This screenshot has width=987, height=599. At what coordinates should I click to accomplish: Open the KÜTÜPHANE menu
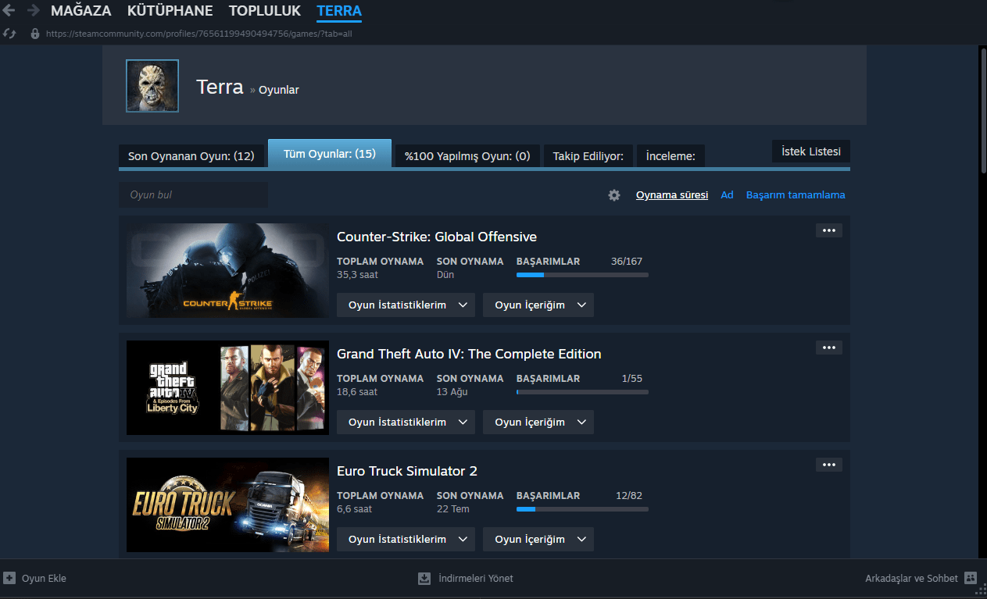(170, 11)
